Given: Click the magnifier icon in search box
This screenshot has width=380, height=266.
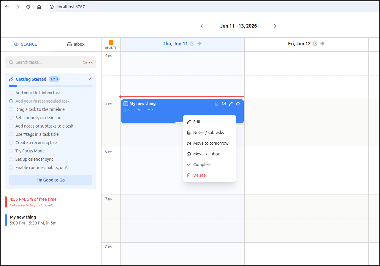Looking at the screenshot, I should click(11, 62).
